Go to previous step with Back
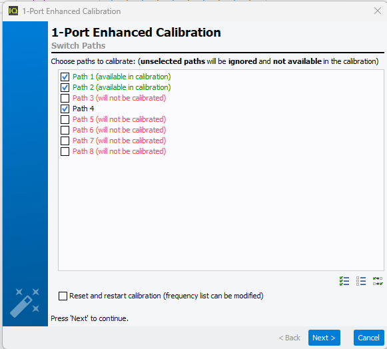 click(x=289, y=338)
